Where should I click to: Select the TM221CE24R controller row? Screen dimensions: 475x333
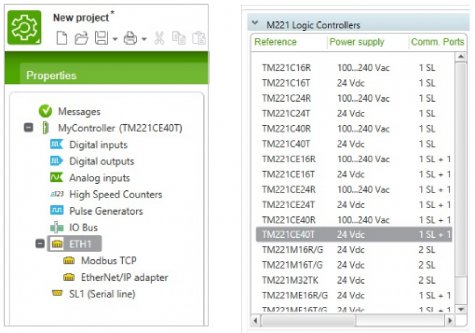pos(354,190)
